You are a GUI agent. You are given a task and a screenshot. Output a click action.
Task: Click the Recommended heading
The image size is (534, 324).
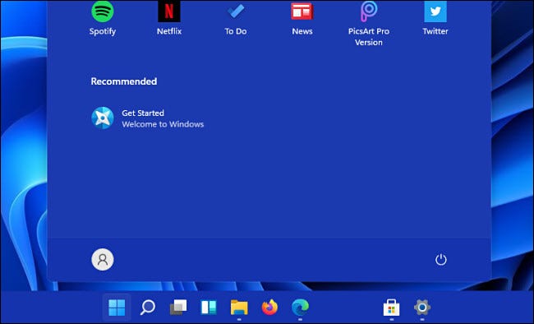124,81
